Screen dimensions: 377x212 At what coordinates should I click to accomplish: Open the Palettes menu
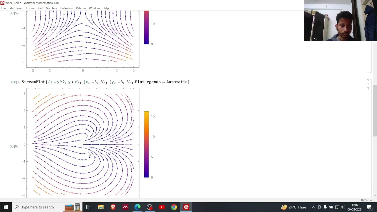click(81, 8)
